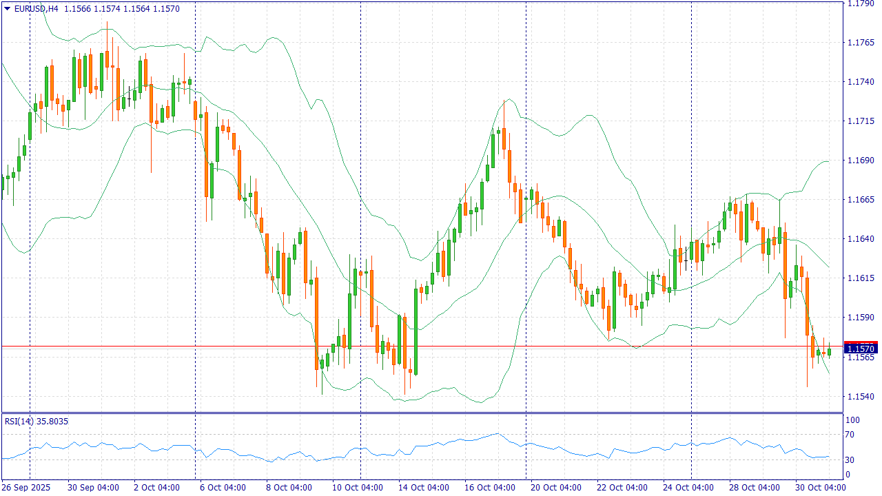The image size is (882, 496).
Task: Click the highlighted 1.1570 current price tag
Action: [861, 349]
